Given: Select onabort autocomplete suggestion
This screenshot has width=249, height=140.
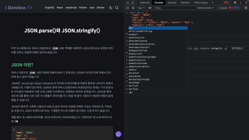Looking at the screenshot, I should click(158, 35).
